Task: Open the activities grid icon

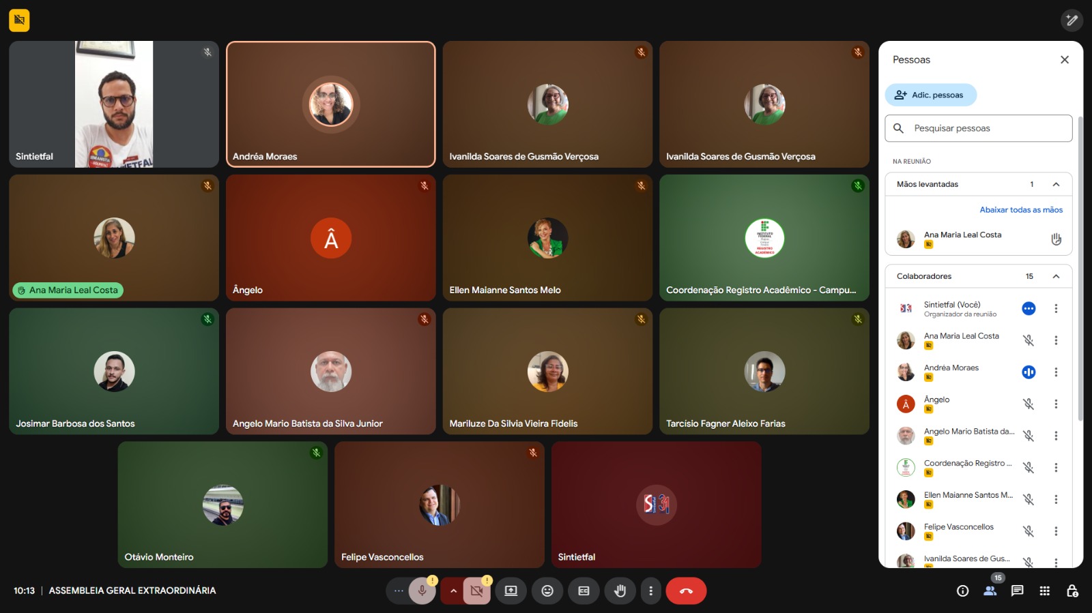Action: (1044, 591)
